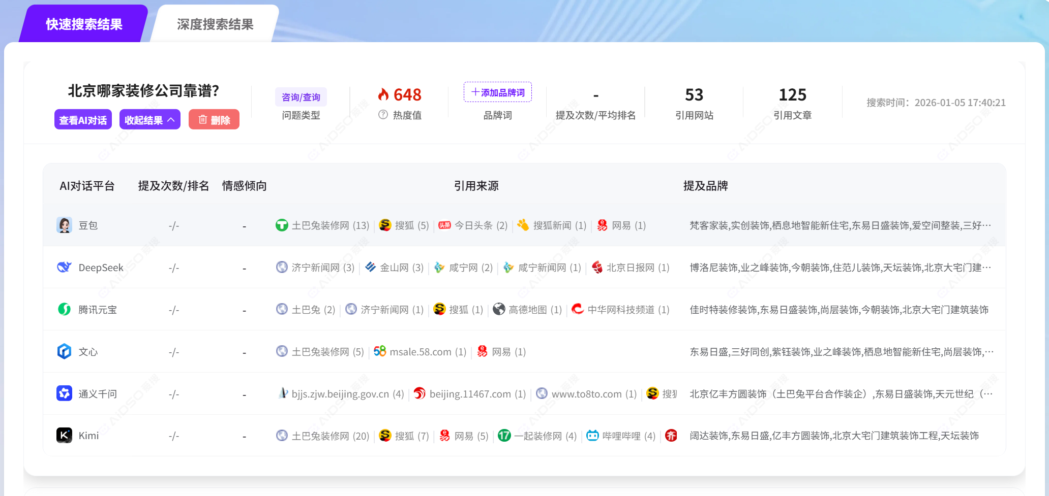Click DeepSeek brands text starting 博洛尼装饰

[x=840, y=268]
